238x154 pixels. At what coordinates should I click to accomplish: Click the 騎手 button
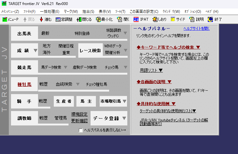click(x=25, y=101)
